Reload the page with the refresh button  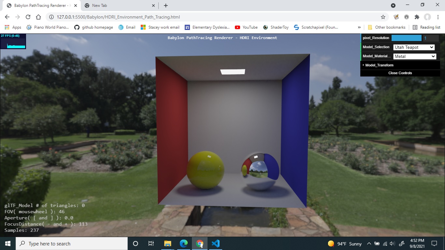click(x=29, y=17)
